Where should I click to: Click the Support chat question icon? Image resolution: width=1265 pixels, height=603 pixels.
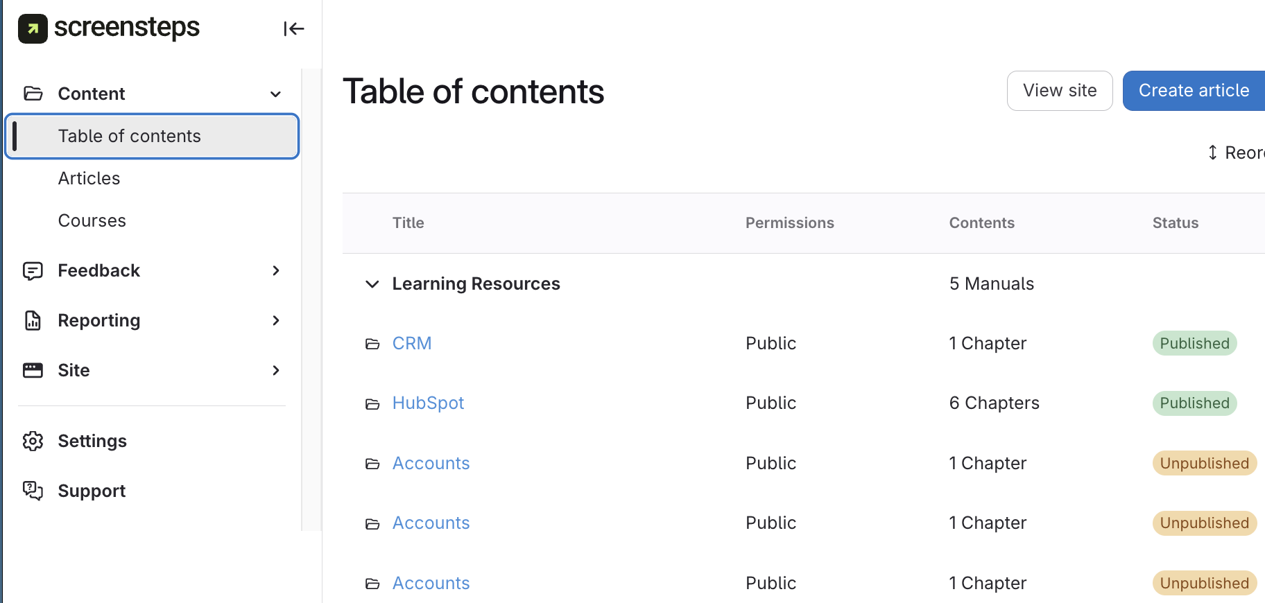click(33, 491)
